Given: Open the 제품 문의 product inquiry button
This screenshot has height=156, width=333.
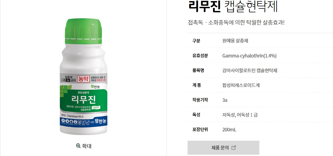Looking at the screenshot, I should point(223,148).
